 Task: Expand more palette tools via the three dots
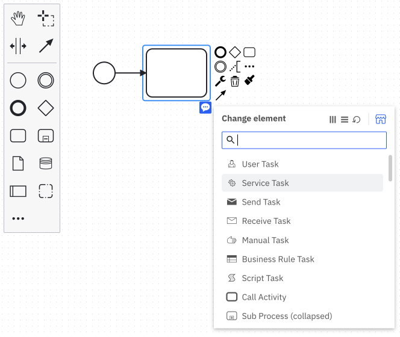[x=18, y=218]
